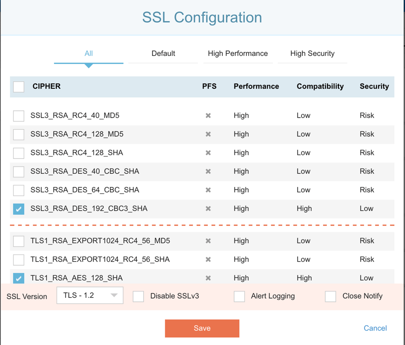
Task: Toggle the select-all CIPHER header checkbox
Action: [x=18, y=86]
